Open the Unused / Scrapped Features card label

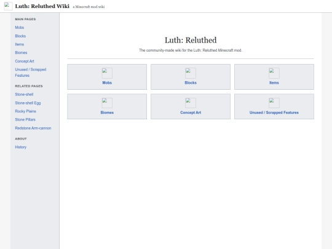[274, 113]
